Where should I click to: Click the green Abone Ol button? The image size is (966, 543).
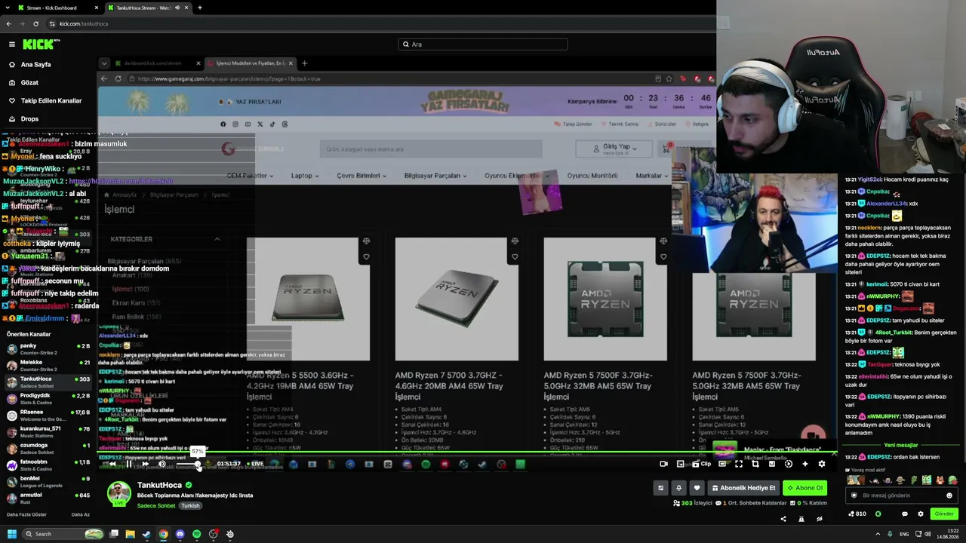pos(804,488)
